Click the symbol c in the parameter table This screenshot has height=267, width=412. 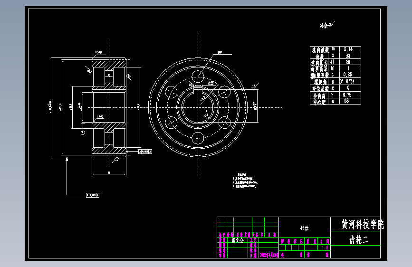333,75
